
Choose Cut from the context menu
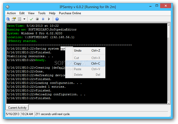pyautogui.click(x=85, y=58)
